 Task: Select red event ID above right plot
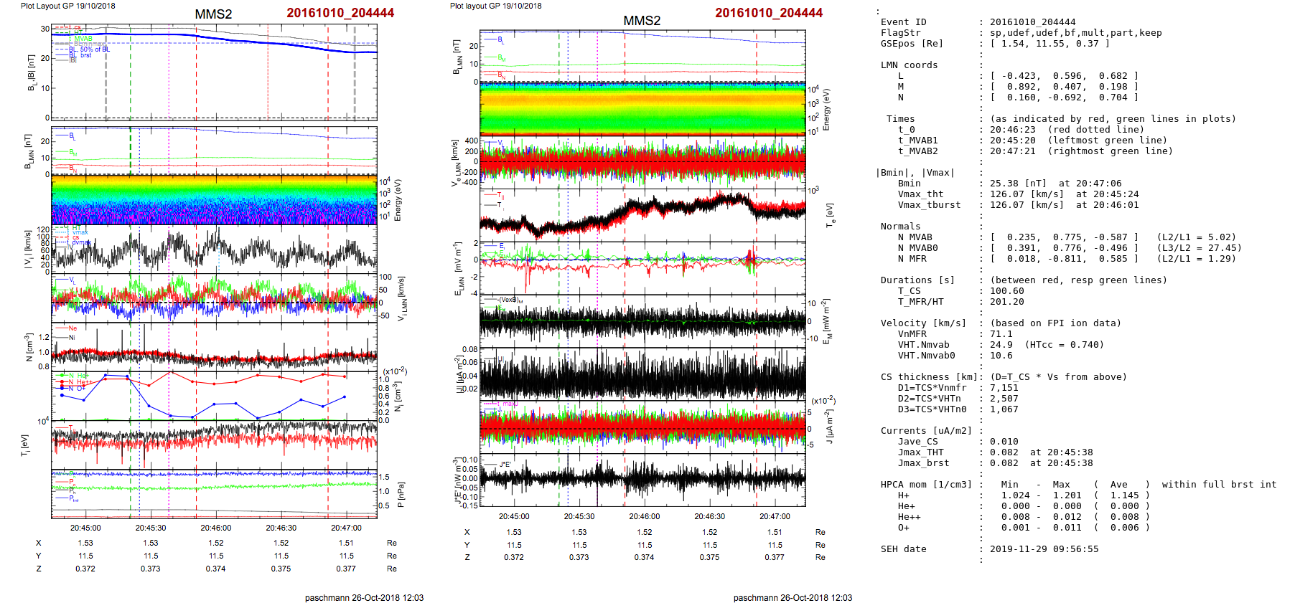pos(769,13)
